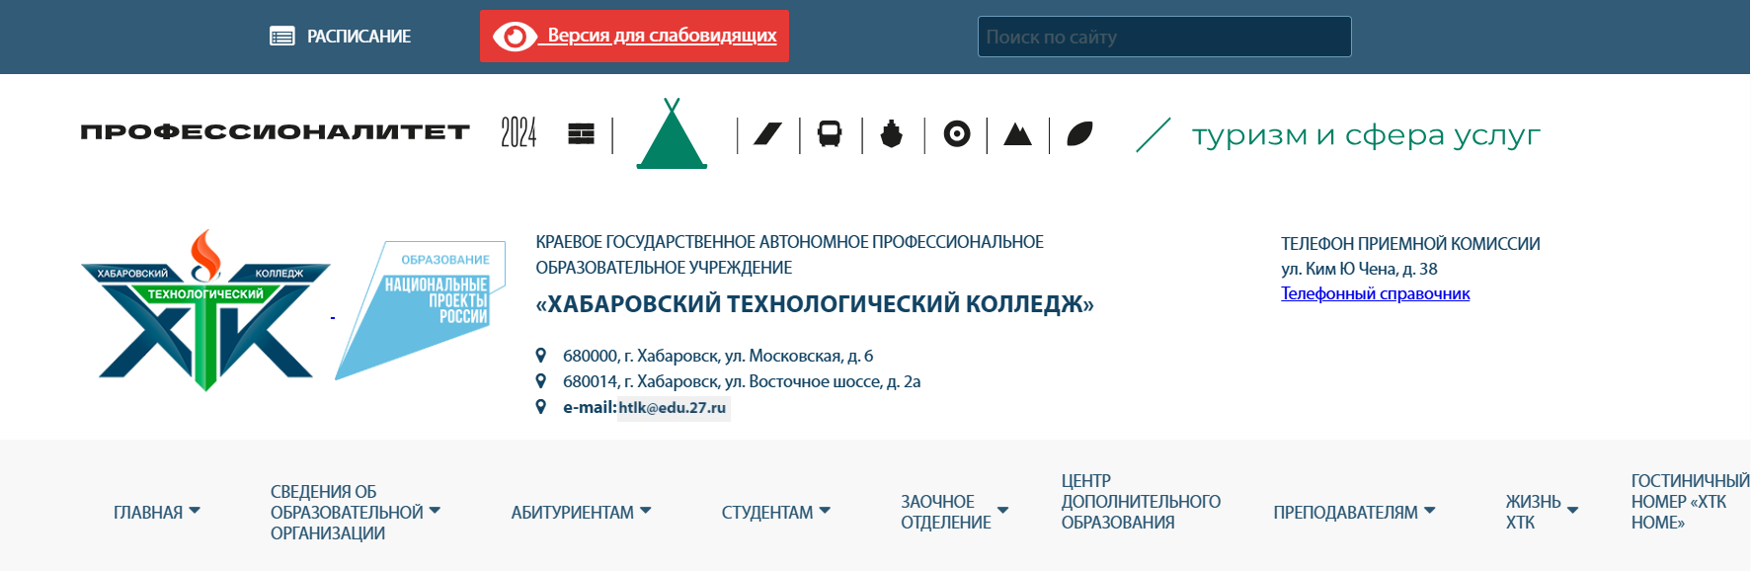Click address text 'Восточное шоссе, д. 2а'
The width and height of the screenshot is (1751, 571).
835,381
